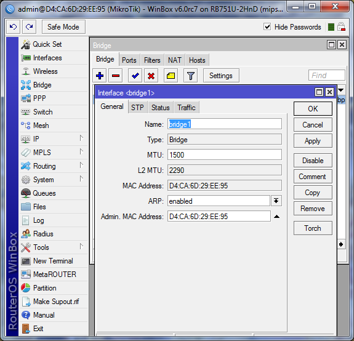This screenshot has height=341, width=354.
Task: Open the Partition menu
Action: click(x=54, y=288)
